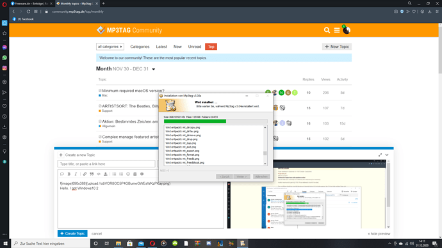Open the forum search magnifier icon
The width and height of the screenshot is (442, 248).
click(327, 30)
